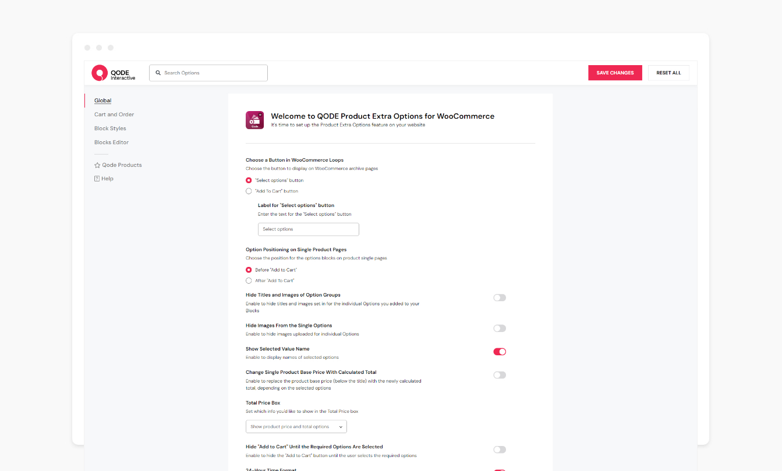Click the magnifier icon in search box

click(x=158, y=73)
